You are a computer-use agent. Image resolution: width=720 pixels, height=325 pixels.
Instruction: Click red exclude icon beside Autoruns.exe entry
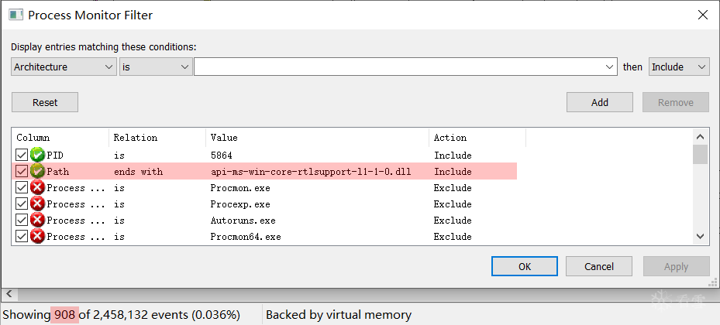(x=37, y=221)
